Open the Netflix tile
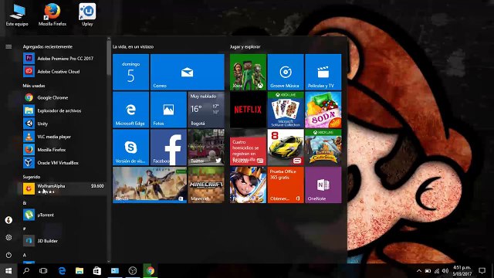 tap(248, 110)
